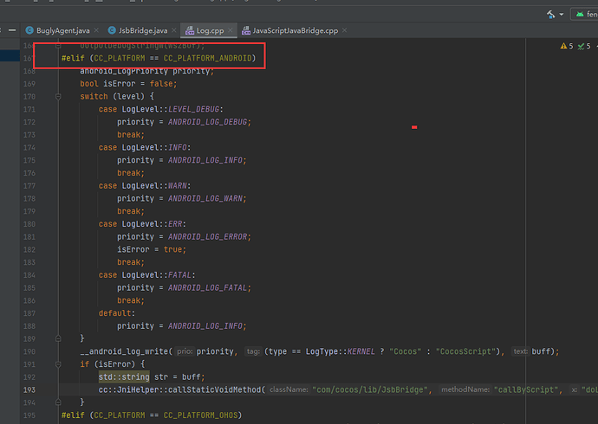This screenshot has height=424, width=598.
Task: Click line number 195 in the gutter
Action: click(29, 415)
